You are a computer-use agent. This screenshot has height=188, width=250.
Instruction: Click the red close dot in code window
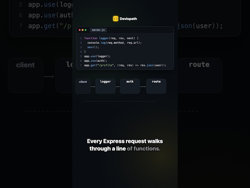point(80,30)
